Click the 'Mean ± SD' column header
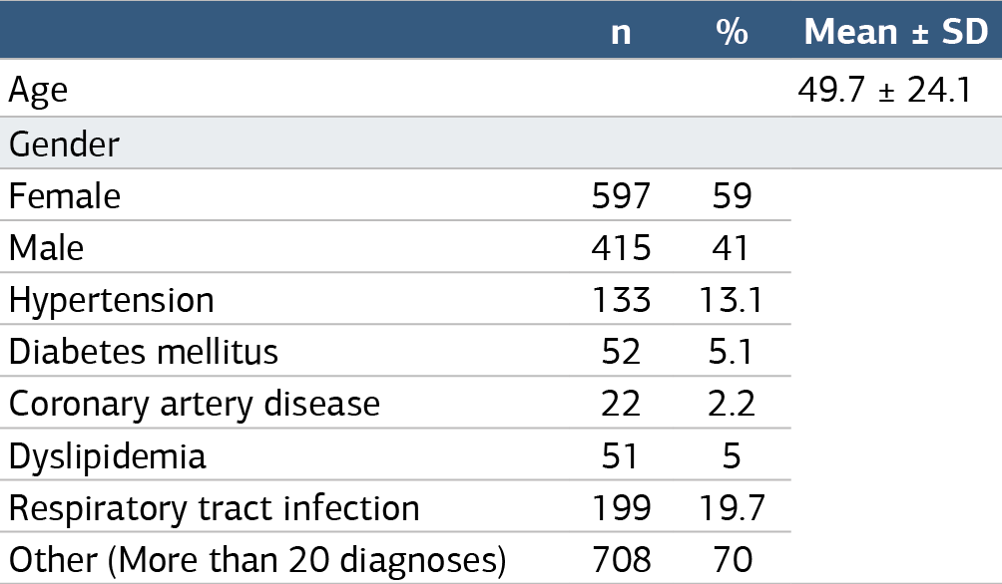1002x584 pixels. pos(896,31)
